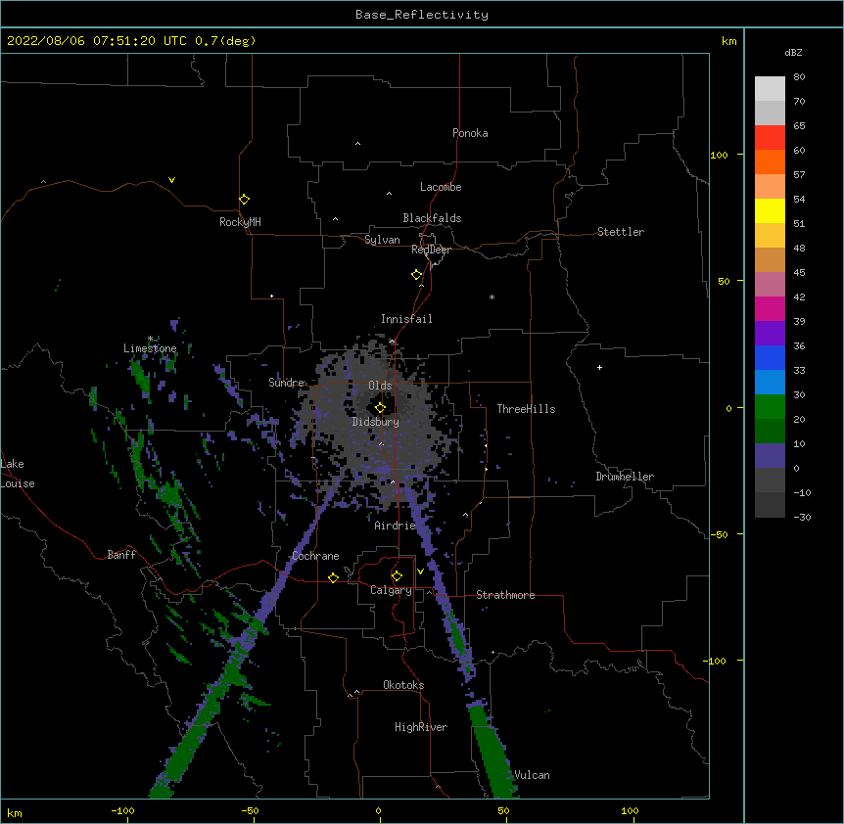Click the yellow V marker in the northwest area

171,180
